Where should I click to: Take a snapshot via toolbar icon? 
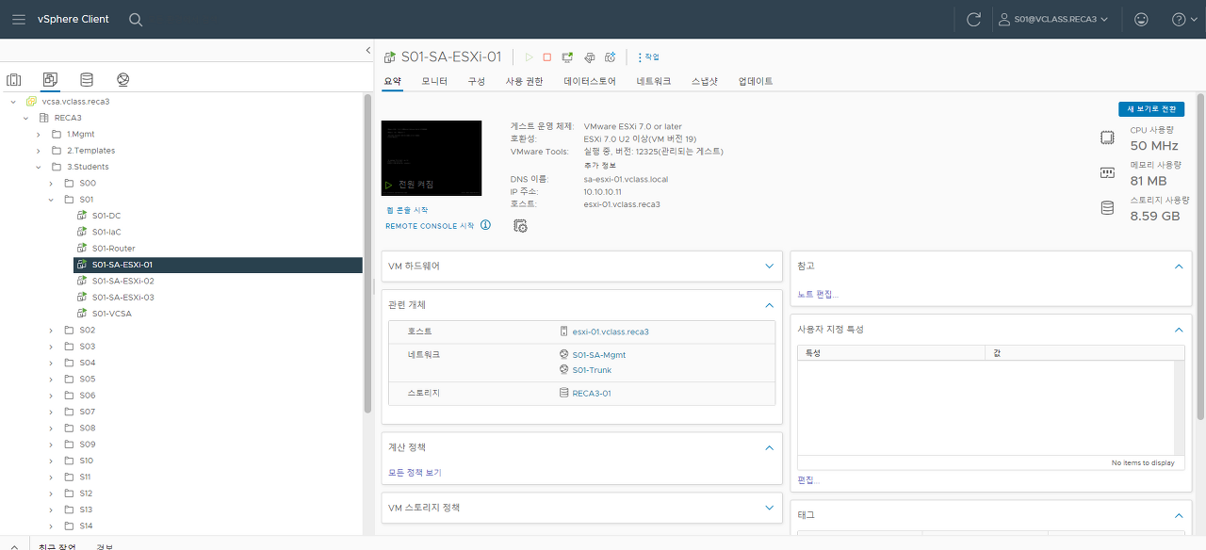pyautogui.click(x=611, y=57)
